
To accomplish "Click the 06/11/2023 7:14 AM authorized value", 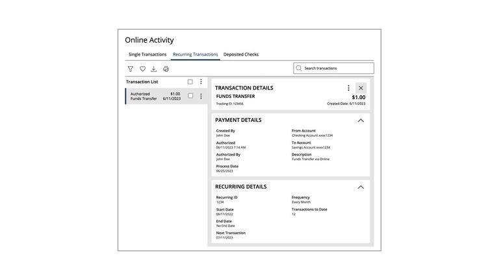I will coord(231,148).
